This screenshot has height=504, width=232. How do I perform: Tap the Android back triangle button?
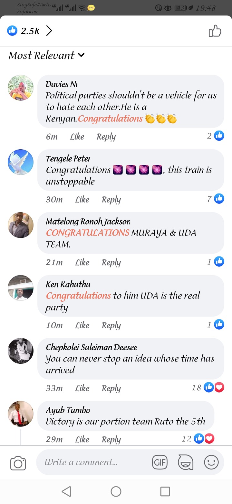[66, 491]
